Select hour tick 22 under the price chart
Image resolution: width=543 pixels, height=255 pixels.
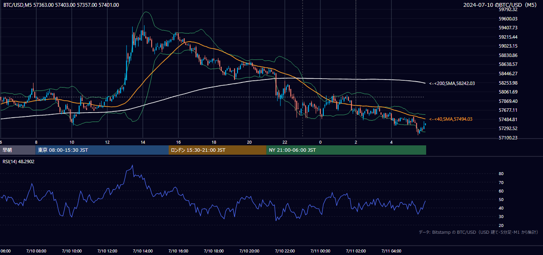(x=285, y=142)
